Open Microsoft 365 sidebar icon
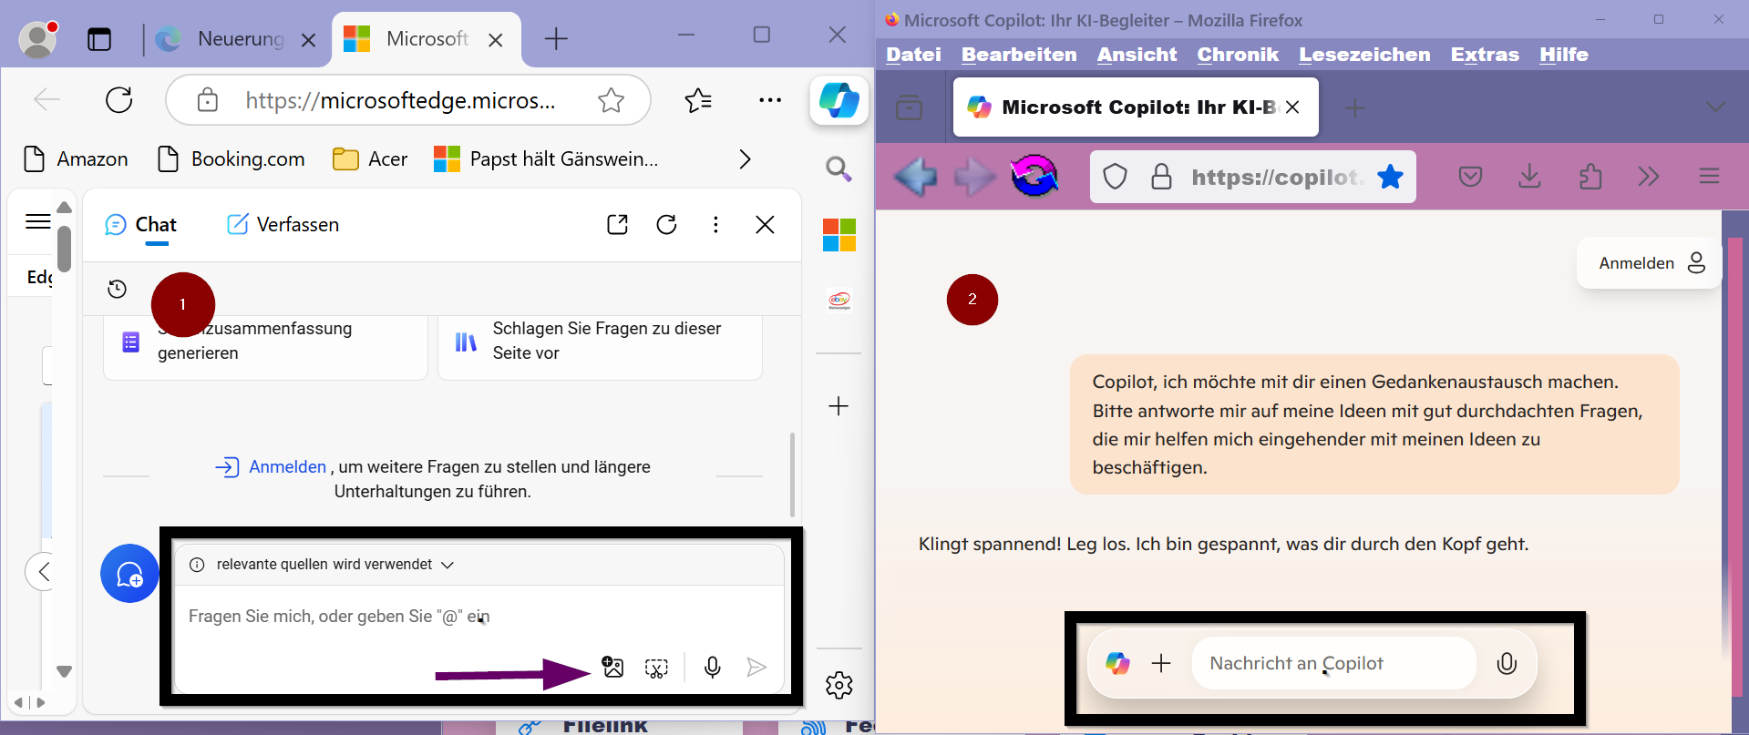The height and width of the screenshot is (735, 1749). (838, 235)
